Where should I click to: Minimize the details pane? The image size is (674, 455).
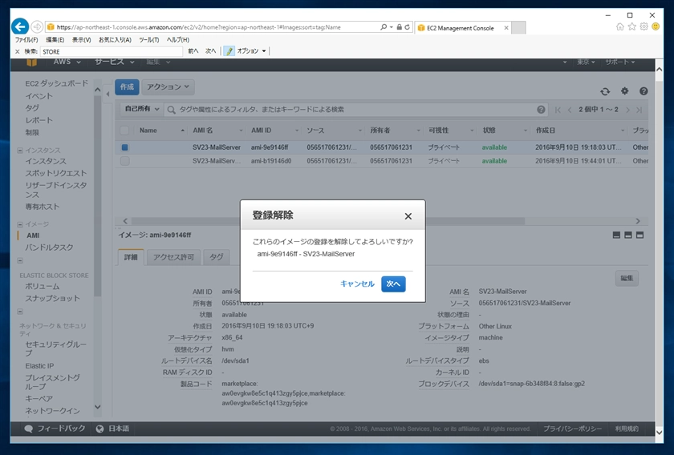pos(616,236)
